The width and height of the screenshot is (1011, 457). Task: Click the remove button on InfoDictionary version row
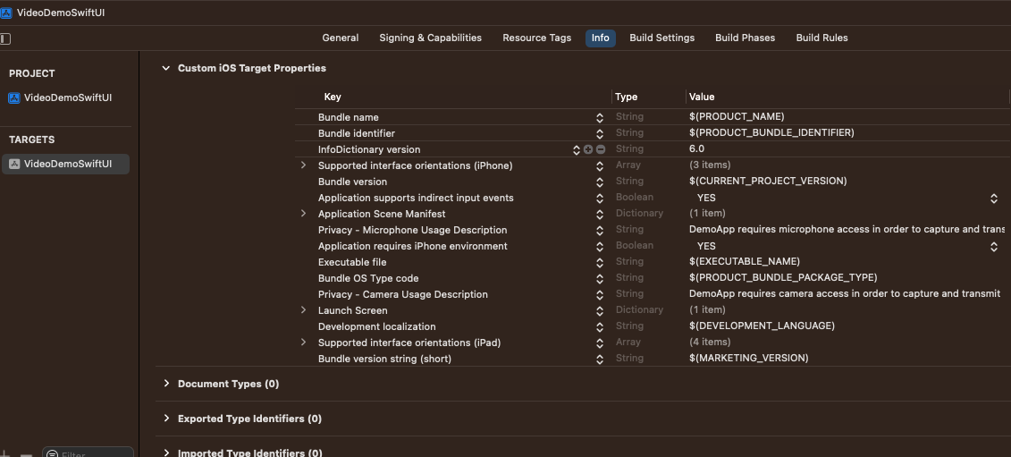pos(601,149)
